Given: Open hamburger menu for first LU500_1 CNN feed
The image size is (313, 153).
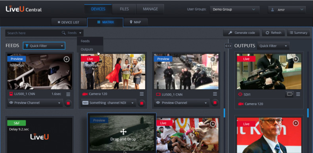Looking at the screenshot, I should (68, 94).
